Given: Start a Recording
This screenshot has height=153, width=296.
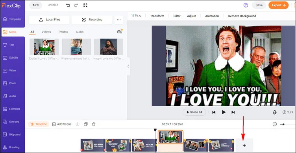Looking at the screenshot, I should [x=92, y=20].
